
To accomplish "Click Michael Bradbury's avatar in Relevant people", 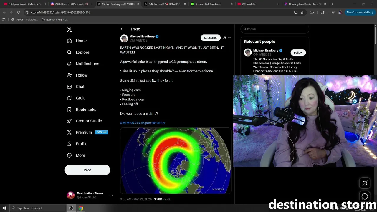I will (248, 52).
